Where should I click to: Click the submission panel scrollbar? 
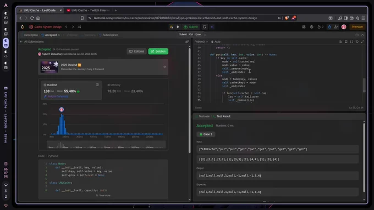tap(190, 101)
